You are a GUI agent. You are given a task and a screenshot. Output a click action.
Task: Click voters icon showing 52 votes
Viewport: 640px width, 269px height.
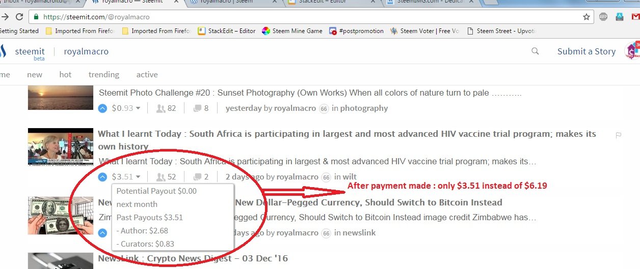click(x=161, y=177)
